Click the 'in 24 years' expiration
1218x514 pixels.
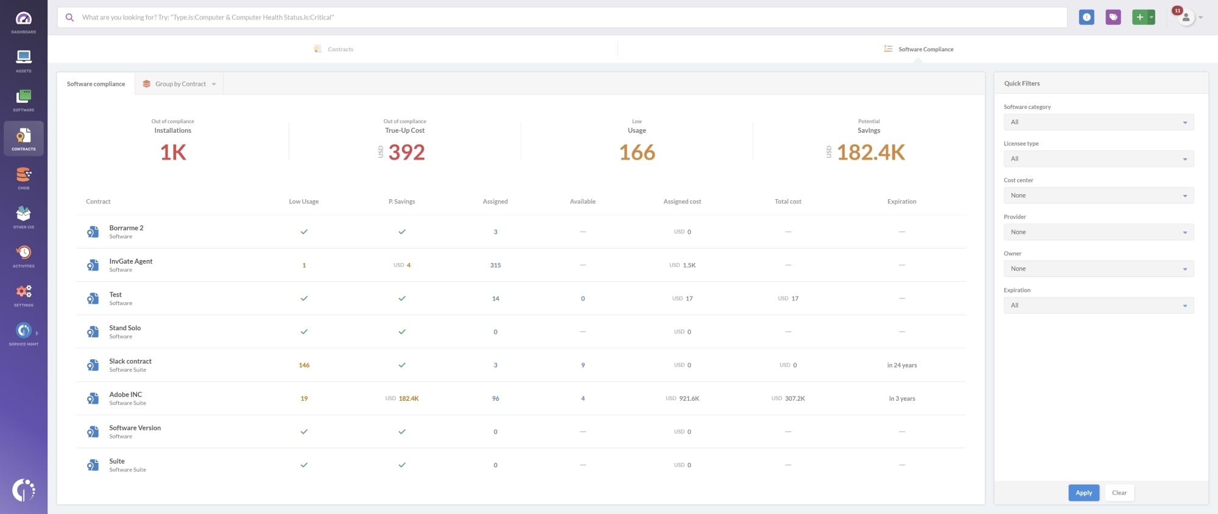coord(902,365)
